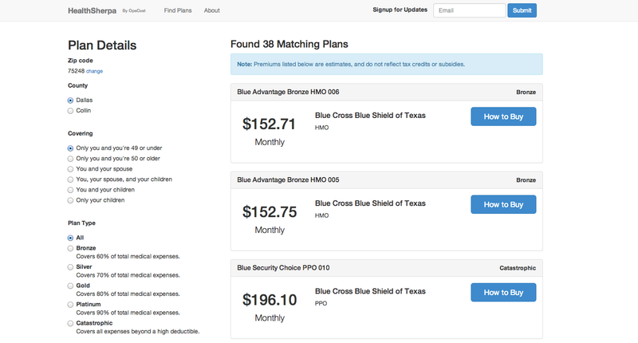This screenshot has height=343, width=638.
Task: Select the All plan type
Action: click(70, 238)
